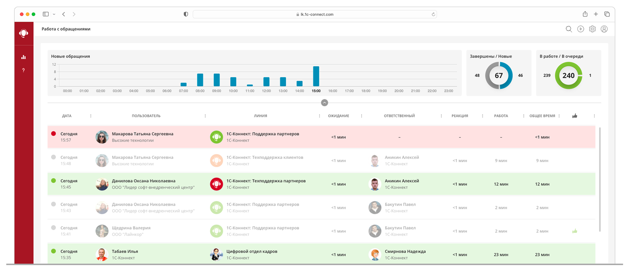Open the statistics chart icon in sidebar

coord(24,57)
